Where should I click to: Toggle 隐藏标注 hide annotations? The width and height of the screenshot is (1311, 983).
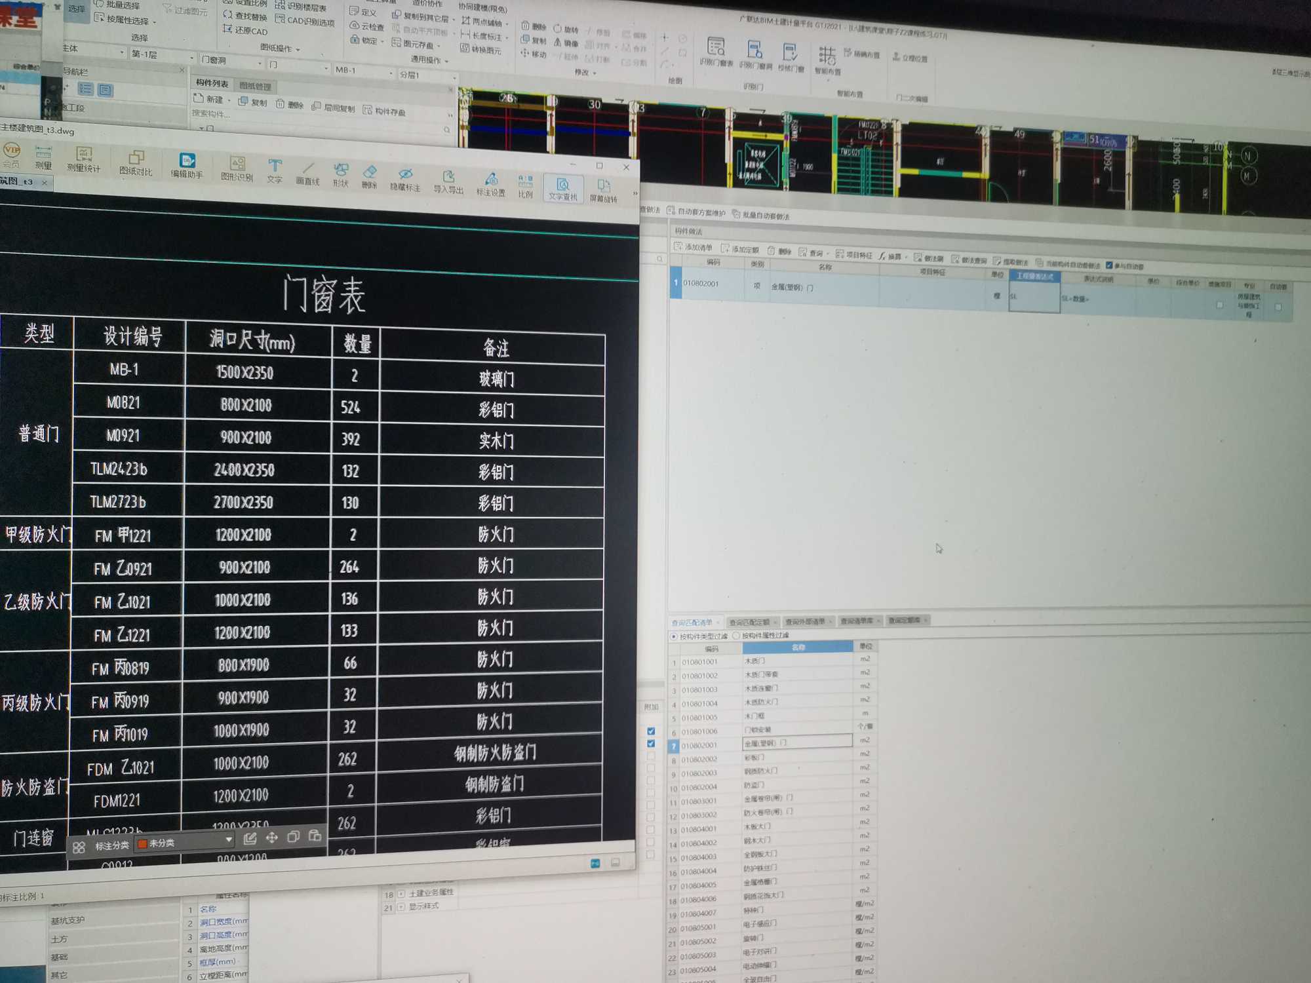pyautogui.click(x=405, y=179)
